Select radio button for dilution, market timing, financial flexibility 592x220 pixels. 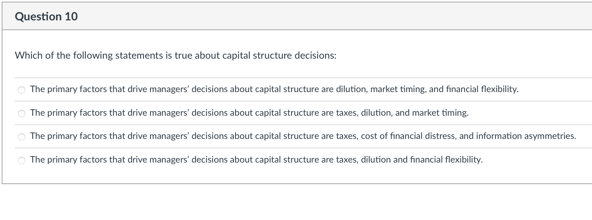[x=22, y=90]
